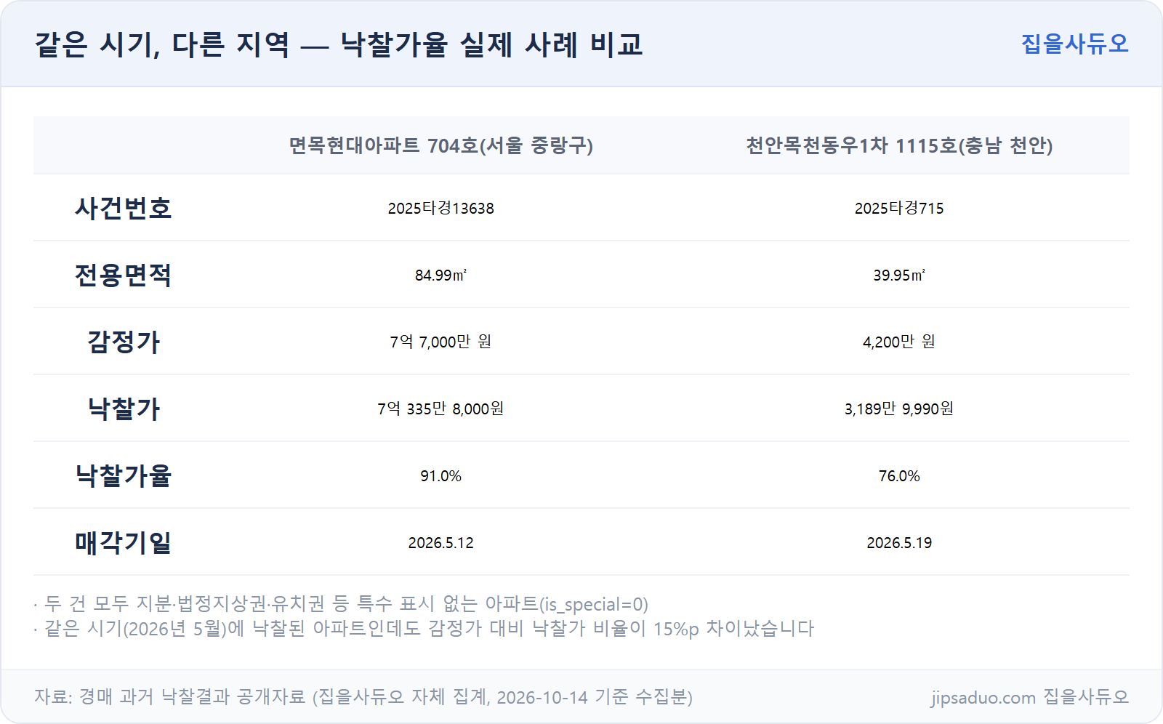This screenshot has width=1163, height=724.
Task: Click the 91.0% bid rate value
Action: (x=441, y=475)
